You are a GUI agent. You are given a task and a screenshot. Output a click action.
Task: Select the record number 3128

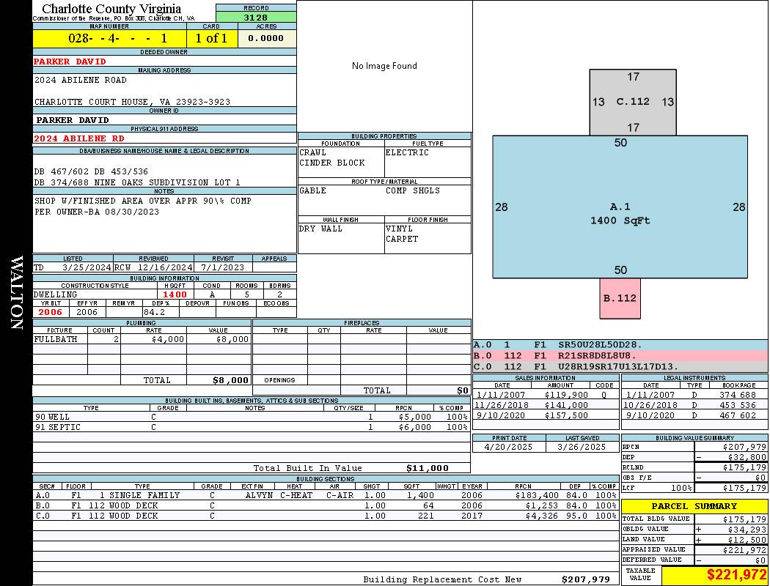(x=256, y=17)
